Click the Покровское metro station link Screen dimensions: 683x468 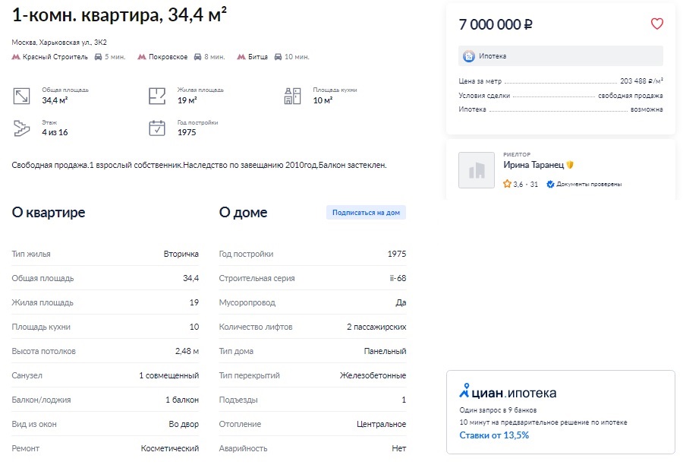tap(168, 57)
